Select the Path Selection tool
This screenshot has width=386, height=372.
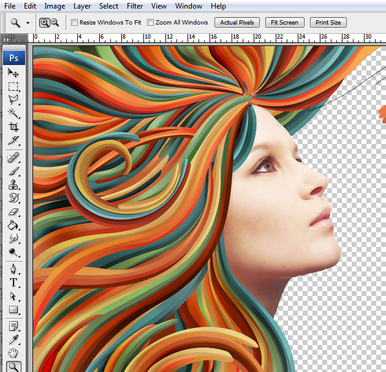(13, 296)
